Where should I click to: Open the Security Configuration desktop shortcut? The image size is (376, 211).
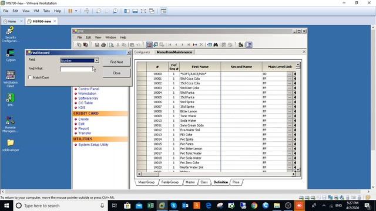(x=11, y=35)
